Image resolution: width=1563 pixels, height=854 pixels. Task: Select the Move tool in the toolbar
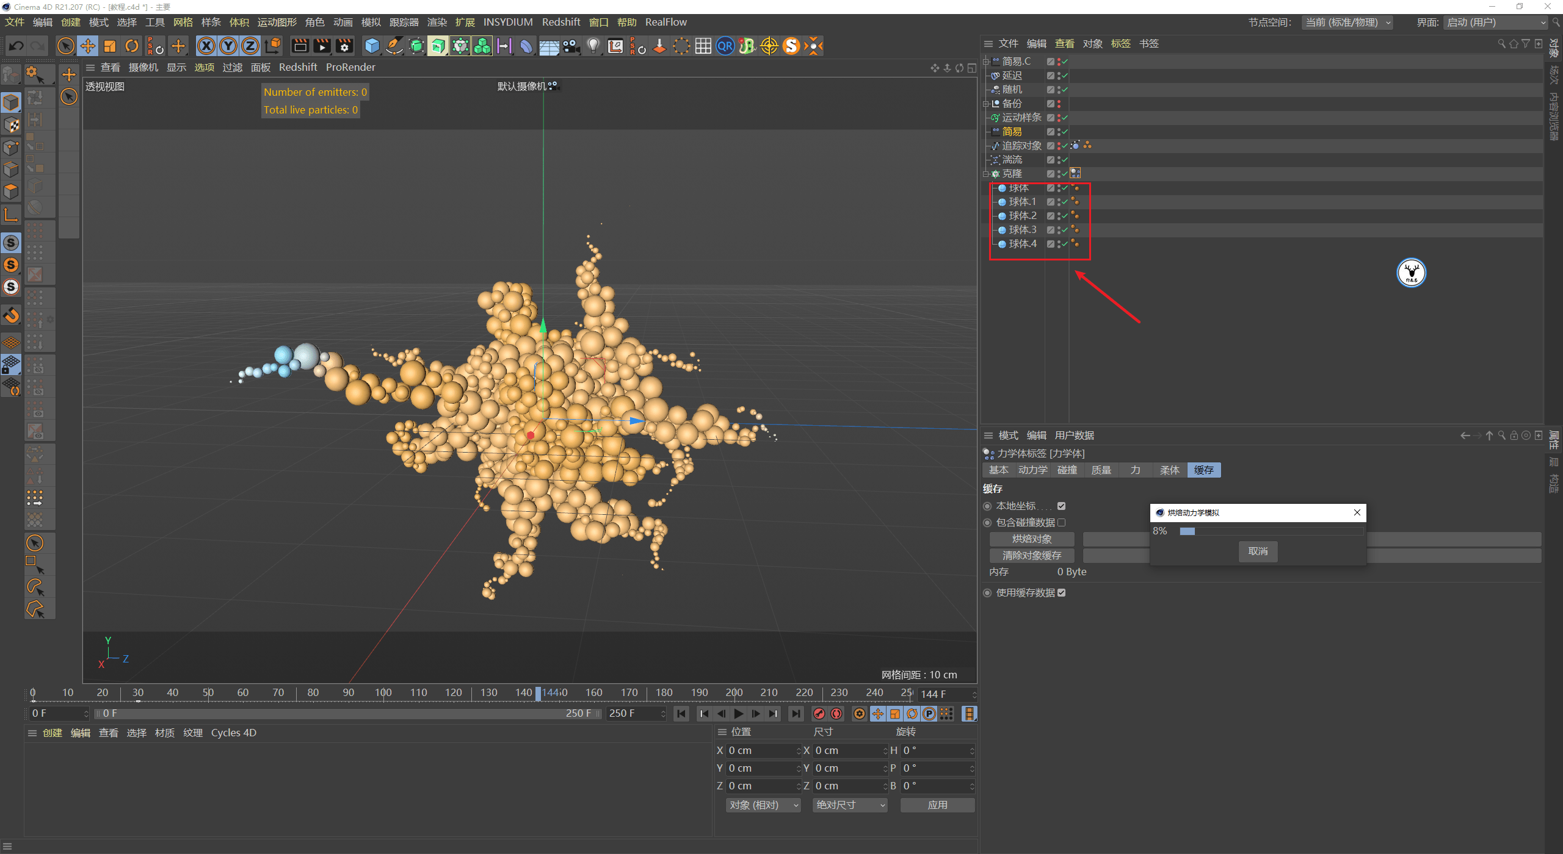coord(87,46)
